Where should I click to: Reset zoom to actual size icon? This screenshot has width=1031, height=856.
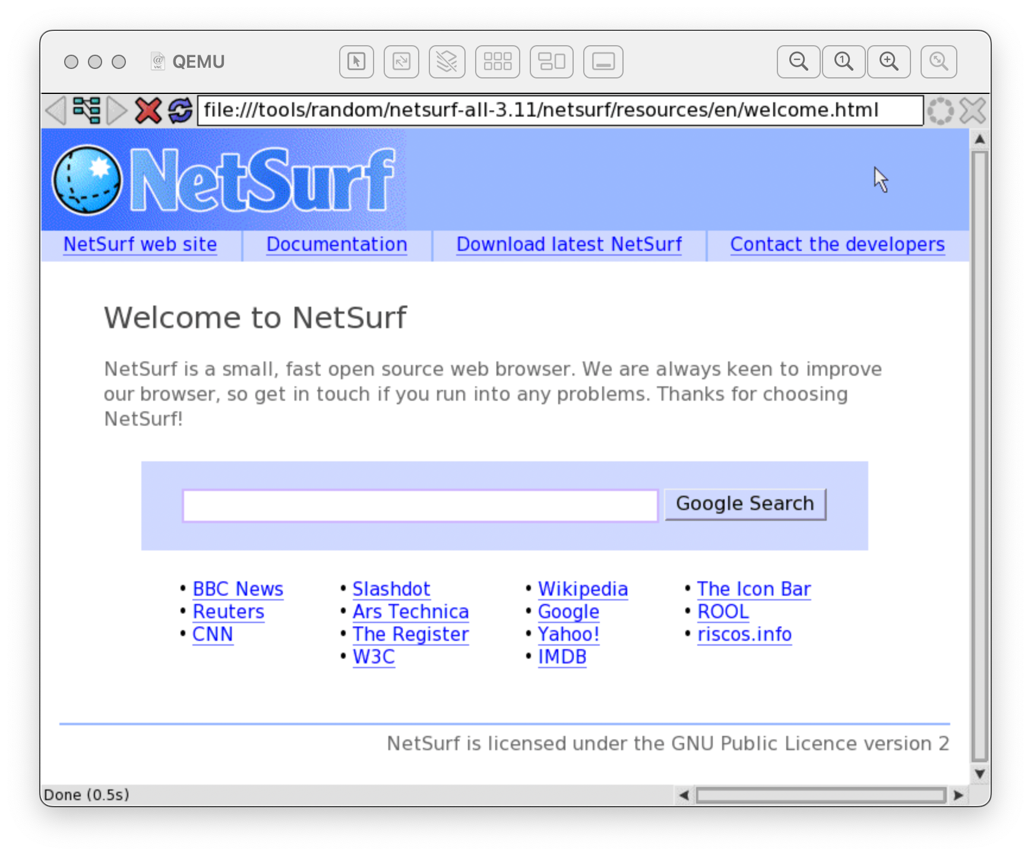click(x=843, y=62)
